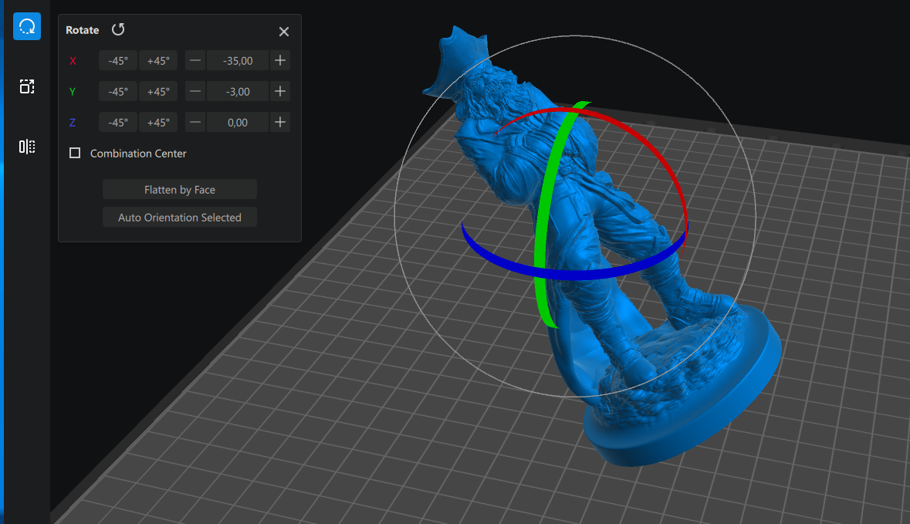Image resolution: width=910 pixels, height=524 pixels.
Task: Increase Y rotation with plus button
Action: point(280,91)
